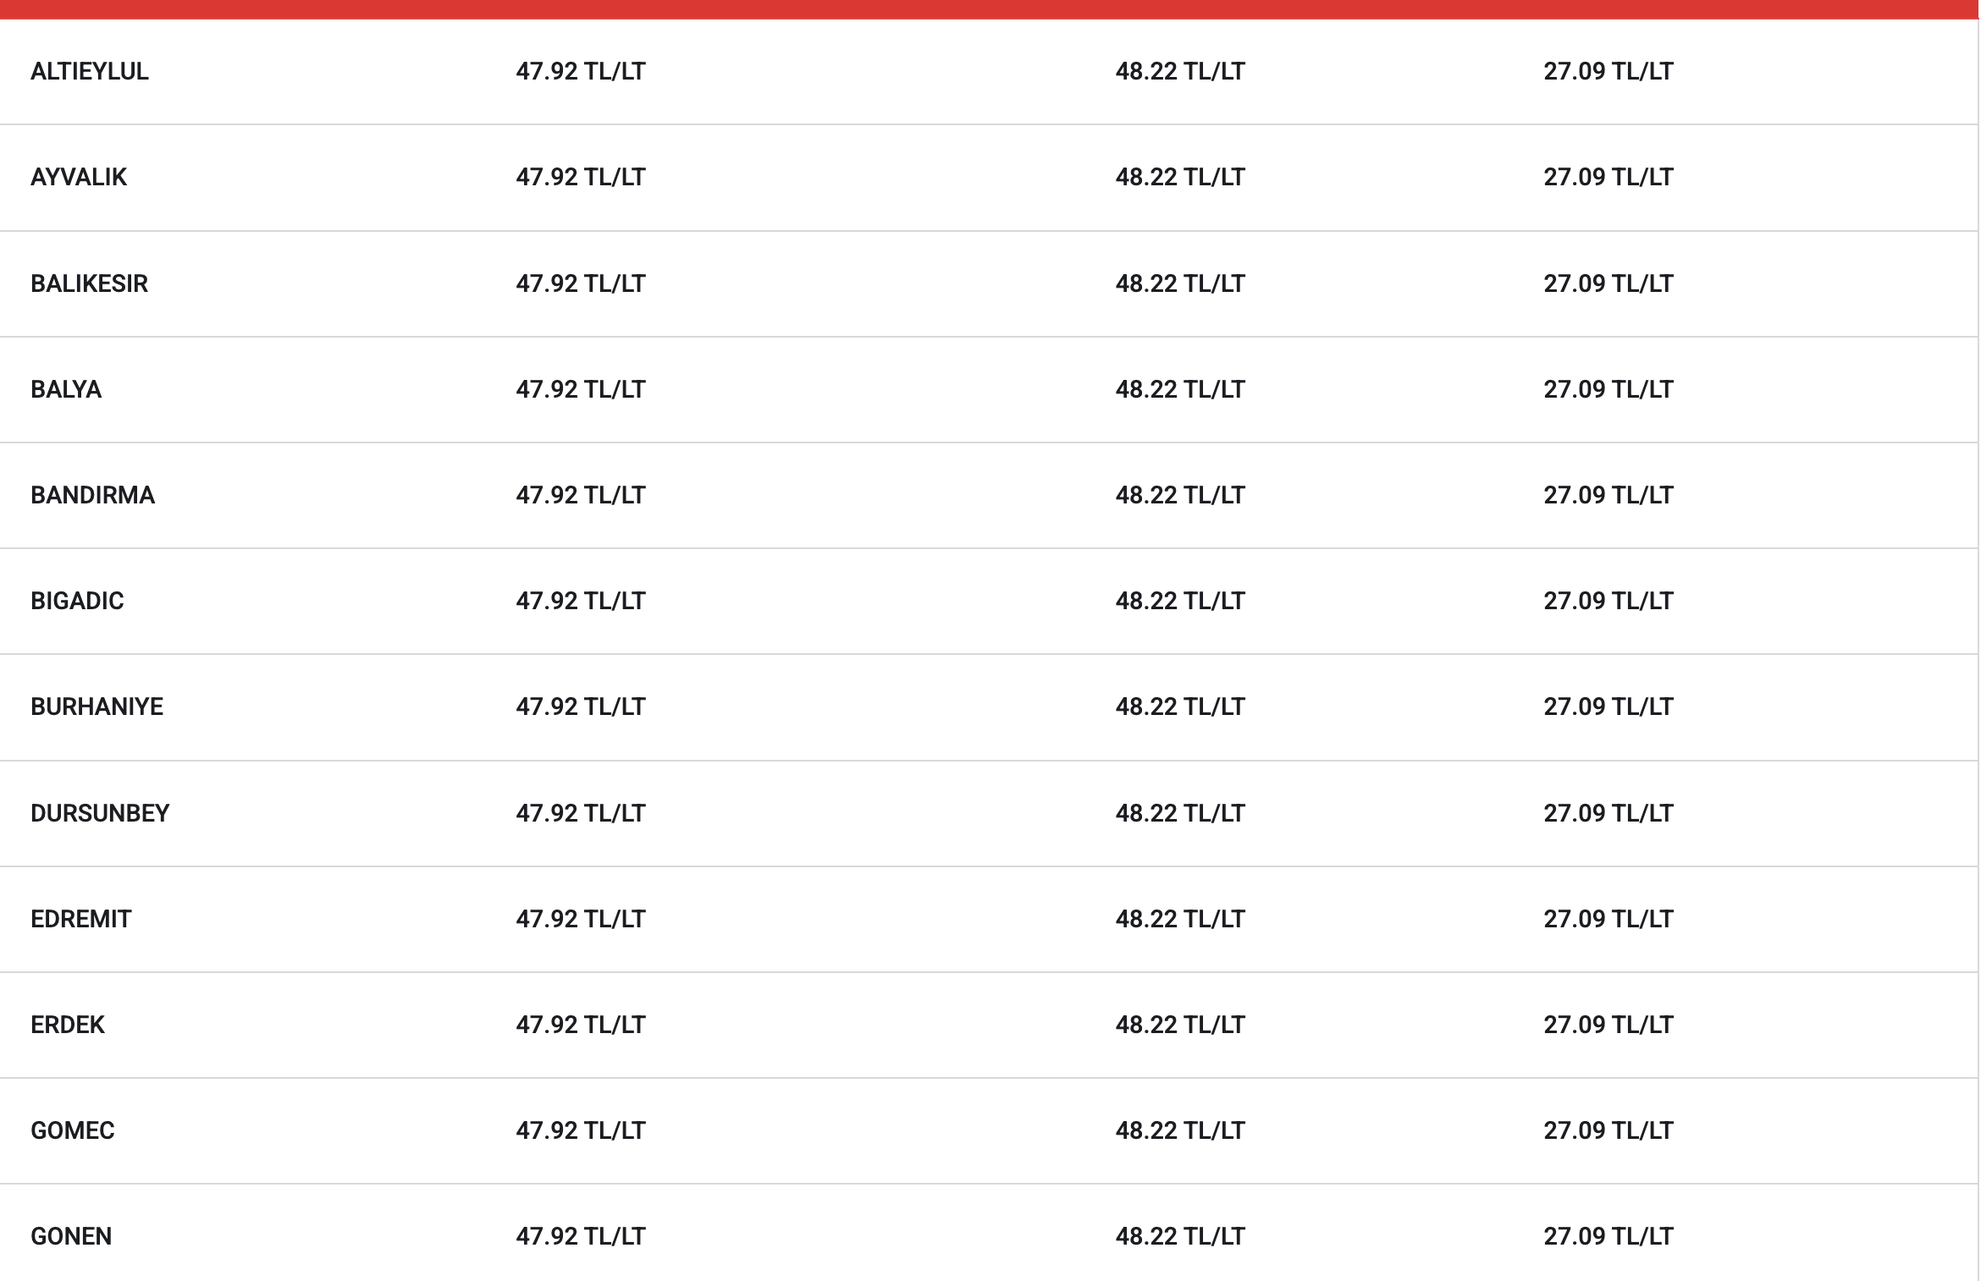Image resolution: width=1981 pixels, height=1281 pixels.
Task: Click the 48.22 TL/LT price for GONEN
Action: pos(1180,1236)
